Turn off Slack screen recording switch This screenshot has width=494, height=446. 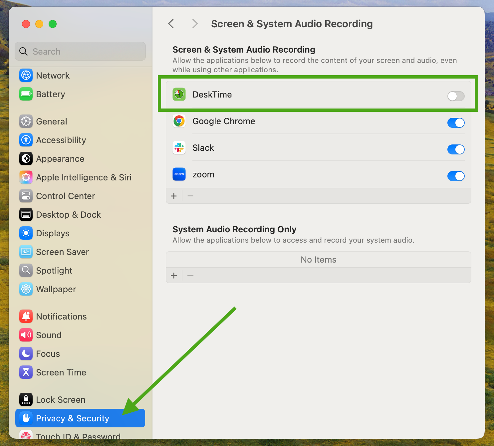coord(456,149)
